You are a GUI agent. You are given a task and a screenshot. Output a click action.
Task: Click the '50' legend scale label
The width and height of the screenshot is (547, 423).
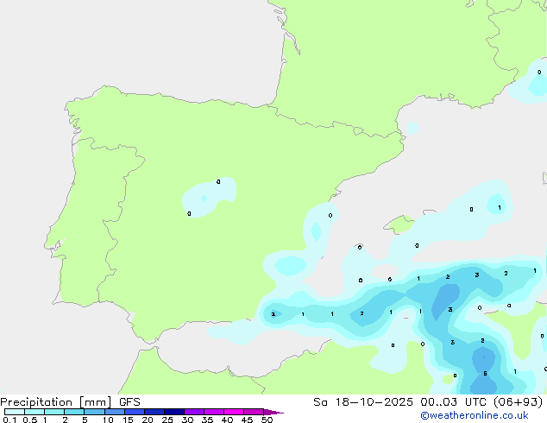pos(267,420)
